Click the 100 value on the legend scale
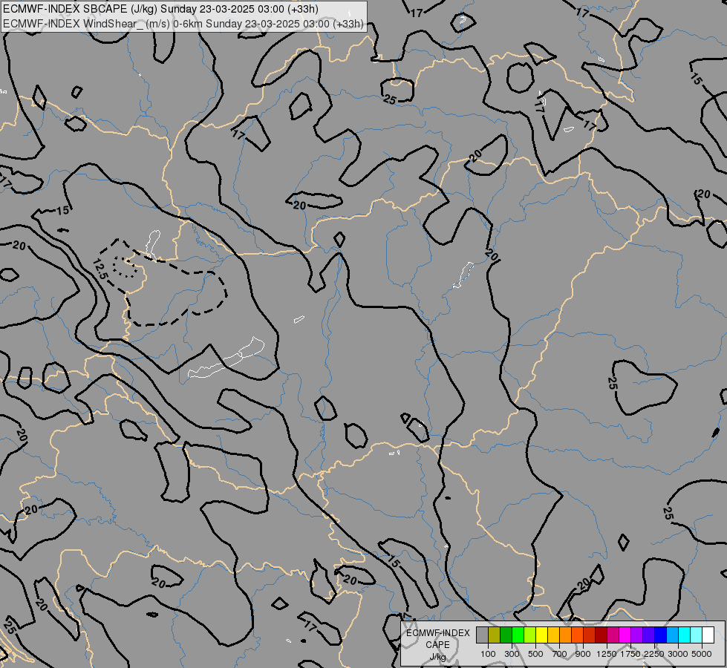The height and width of the screenshot is (668, 727). tap(488, 654)
